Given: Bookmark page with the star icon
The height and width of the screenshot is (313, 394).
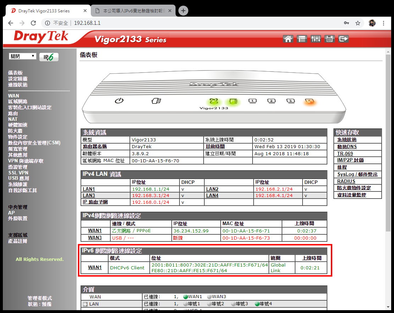Looking at the screenshot, I should (358, 23).
